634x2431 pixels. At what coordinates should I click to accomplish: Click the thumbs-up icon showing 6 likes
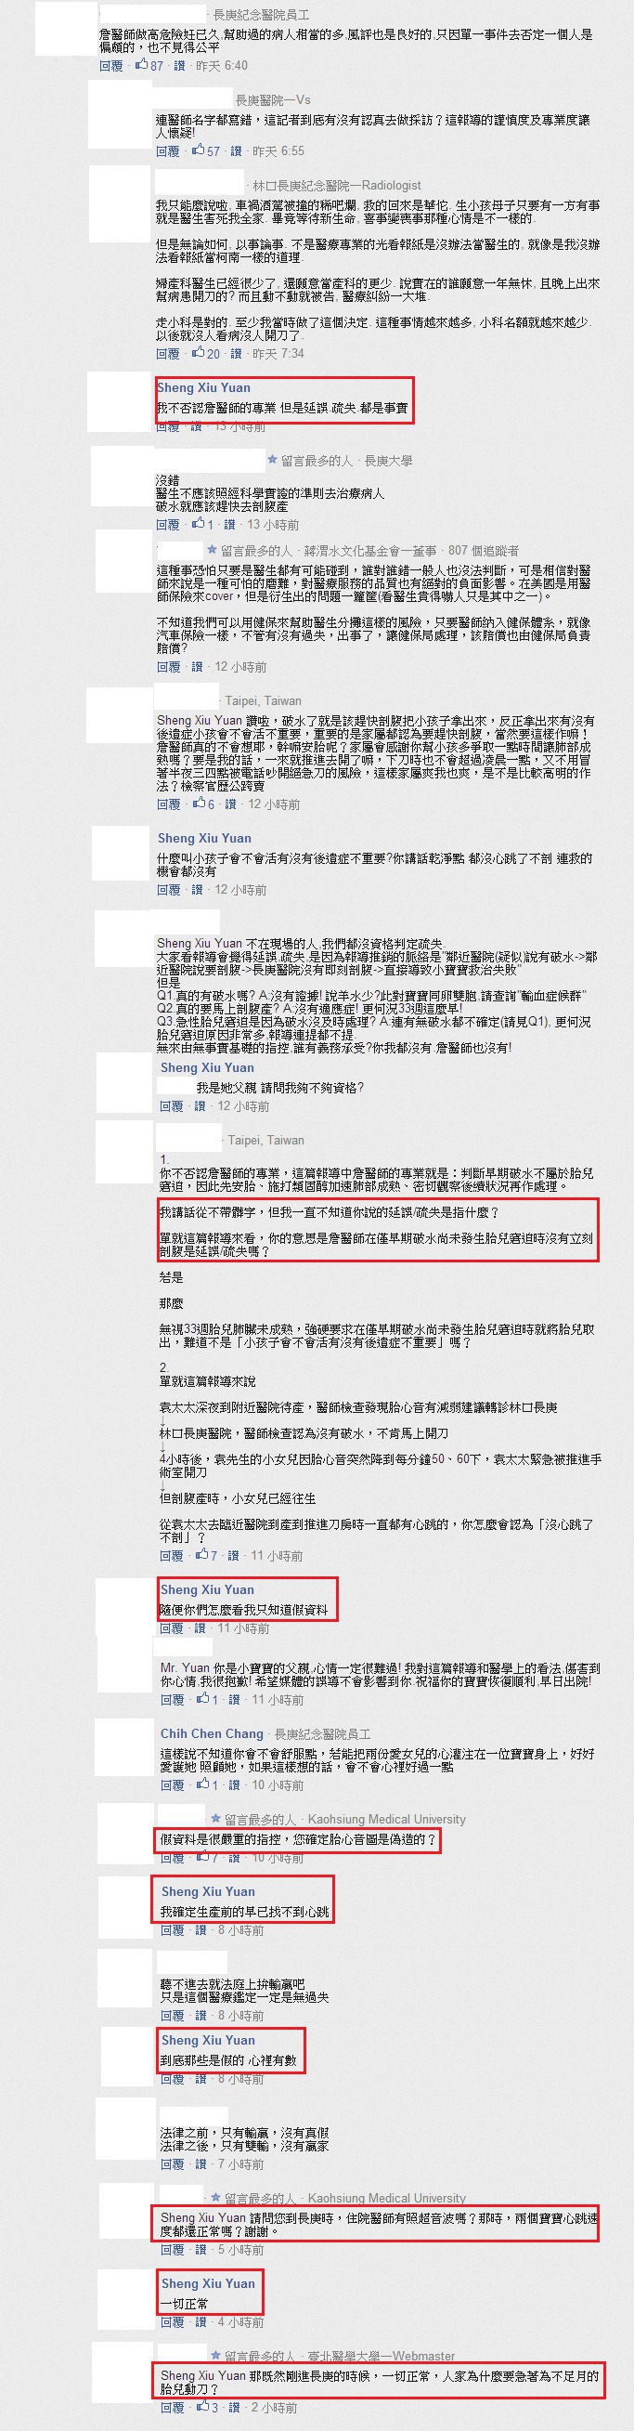click(198, 804)
